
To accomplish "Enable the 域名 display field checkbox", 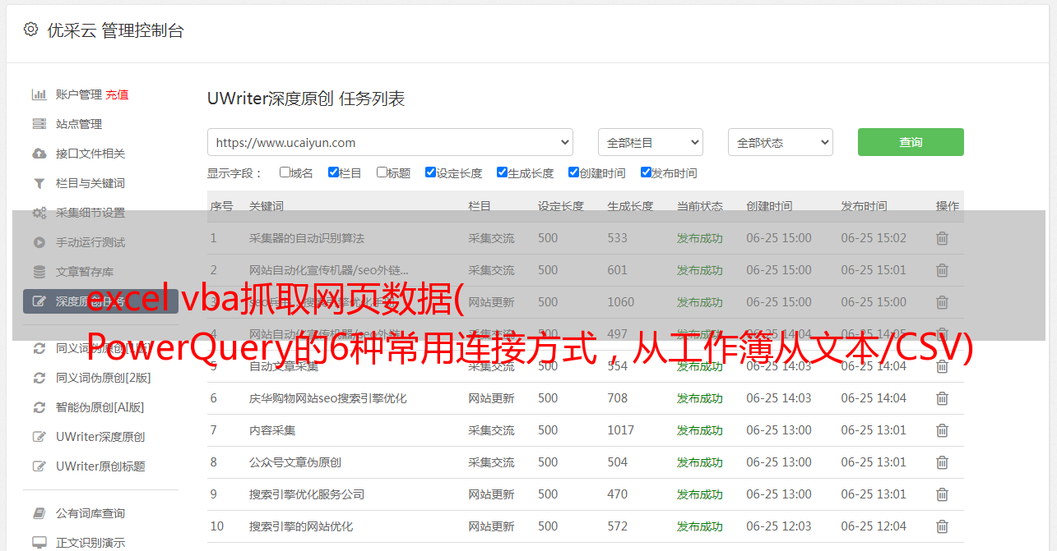I will click(285, 172).
